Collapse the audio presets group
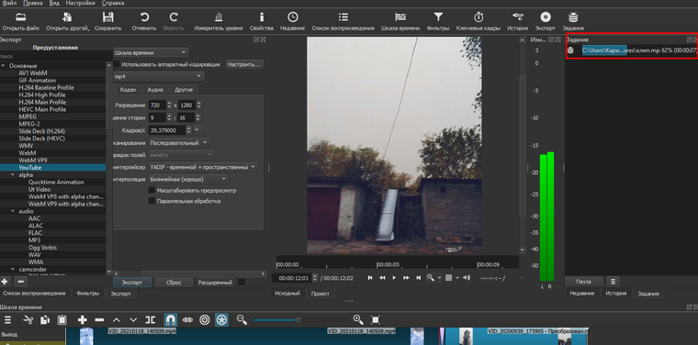Viewport: 698px width, 345px height. tap(14, 212)
